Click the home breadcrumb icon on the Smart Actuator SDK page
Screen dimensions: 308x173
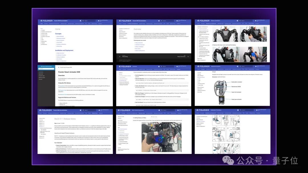pos(58,67)
